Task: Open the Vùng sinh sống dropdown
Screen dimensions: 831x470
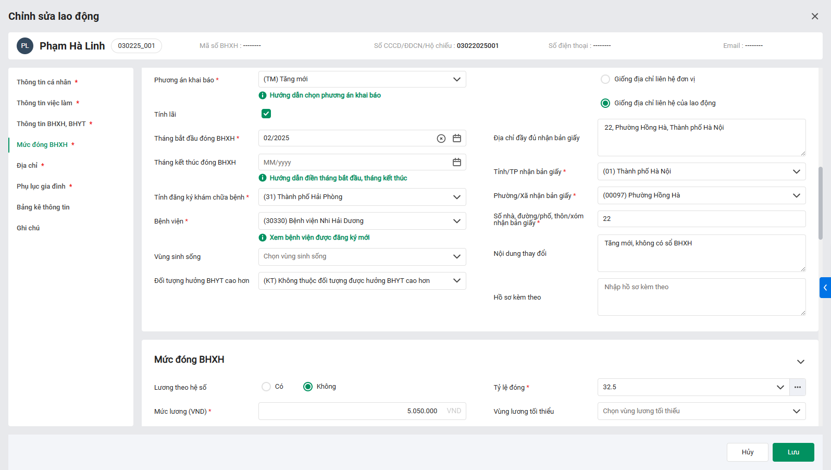Action: pos(362,256)
